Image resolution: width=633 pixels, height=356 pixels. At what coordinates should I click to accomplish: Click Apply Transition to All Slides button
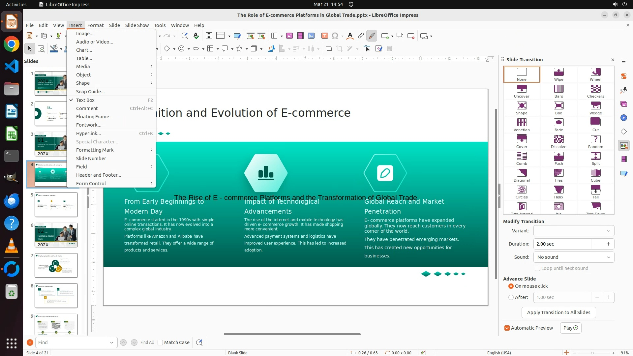pos(558,312)
